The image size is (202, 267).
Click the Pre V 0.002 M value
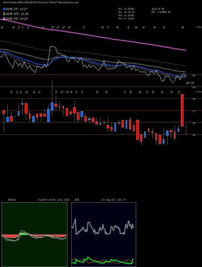(160, 12)
